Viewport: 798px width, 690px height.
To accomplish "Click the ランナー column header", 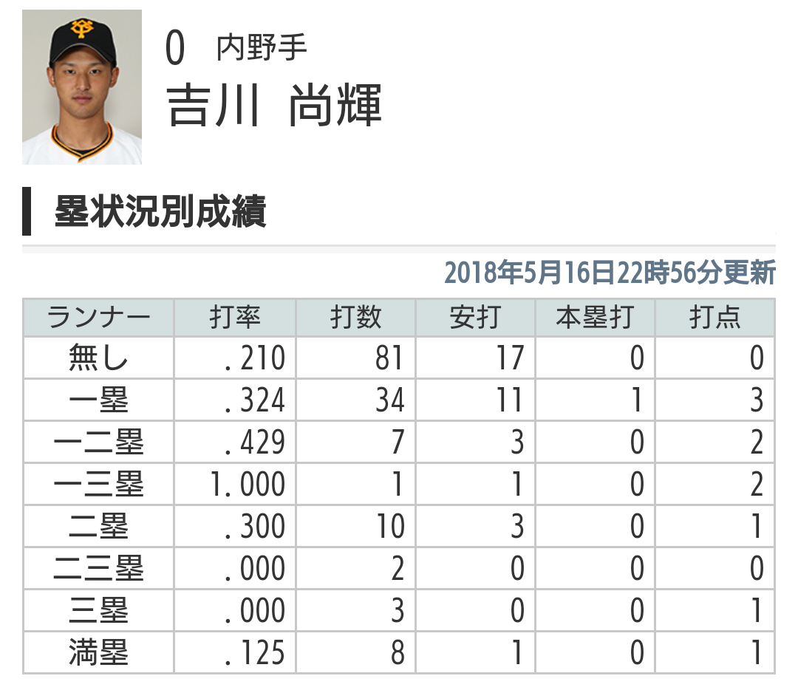I will click(x=98, y=318).
